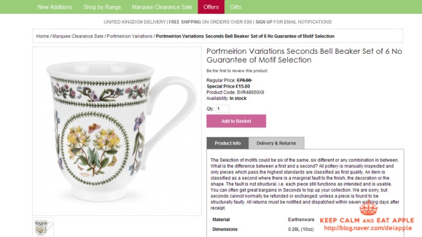Open Marquee Clearance Sale breadcrumb
The image size is (422, 237).
click(x=78, y=36)
